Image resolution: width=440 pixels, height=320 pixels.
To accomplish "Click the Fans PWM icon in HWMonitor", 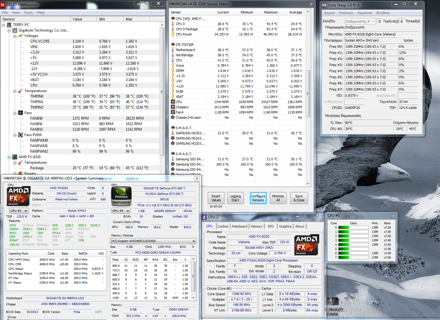I will (x=21, y=135).
